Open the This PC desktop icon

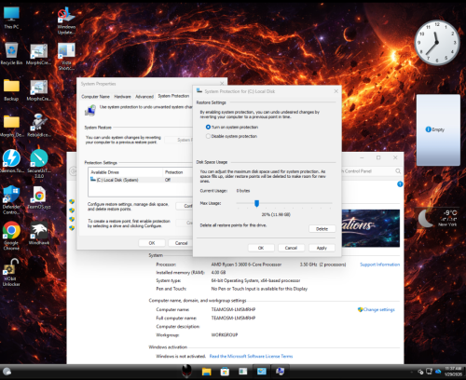pyautogui.click(x=11, y=18)
